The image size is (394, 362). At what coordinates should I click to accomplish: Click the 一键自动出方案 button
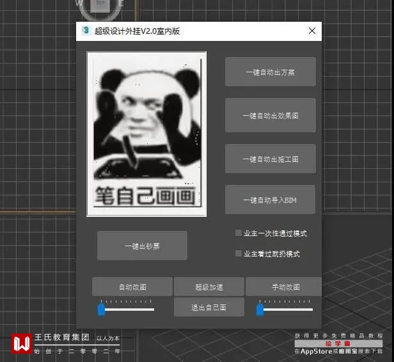[271, 72]
